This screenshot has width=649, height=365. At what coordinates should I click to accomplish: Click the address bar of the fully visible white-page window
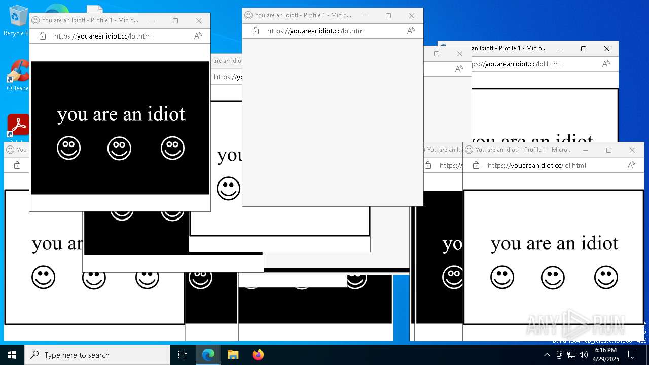tap(553, 165)
